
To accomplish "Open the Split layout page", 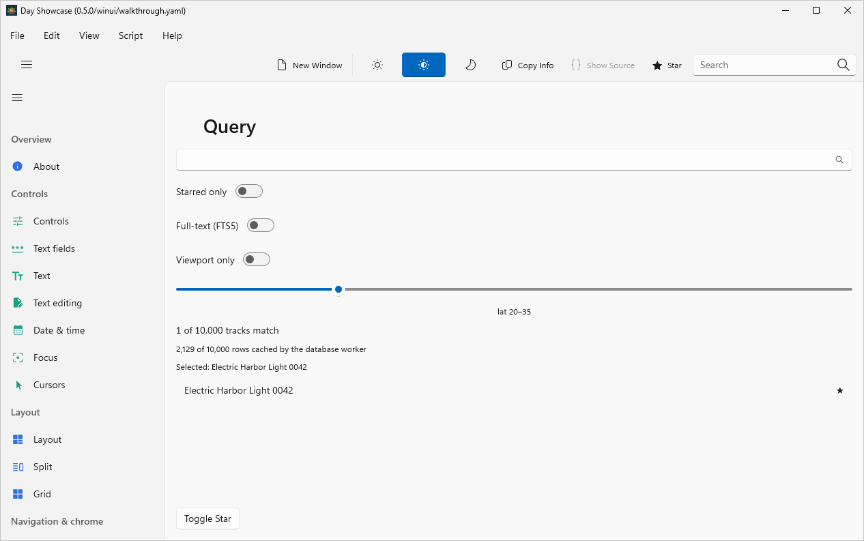I will [x=82, y=467].
